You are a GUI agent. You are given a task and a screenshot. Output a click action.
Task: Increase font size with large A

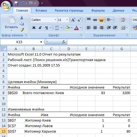pyautogui.click(x=73, y=20)
